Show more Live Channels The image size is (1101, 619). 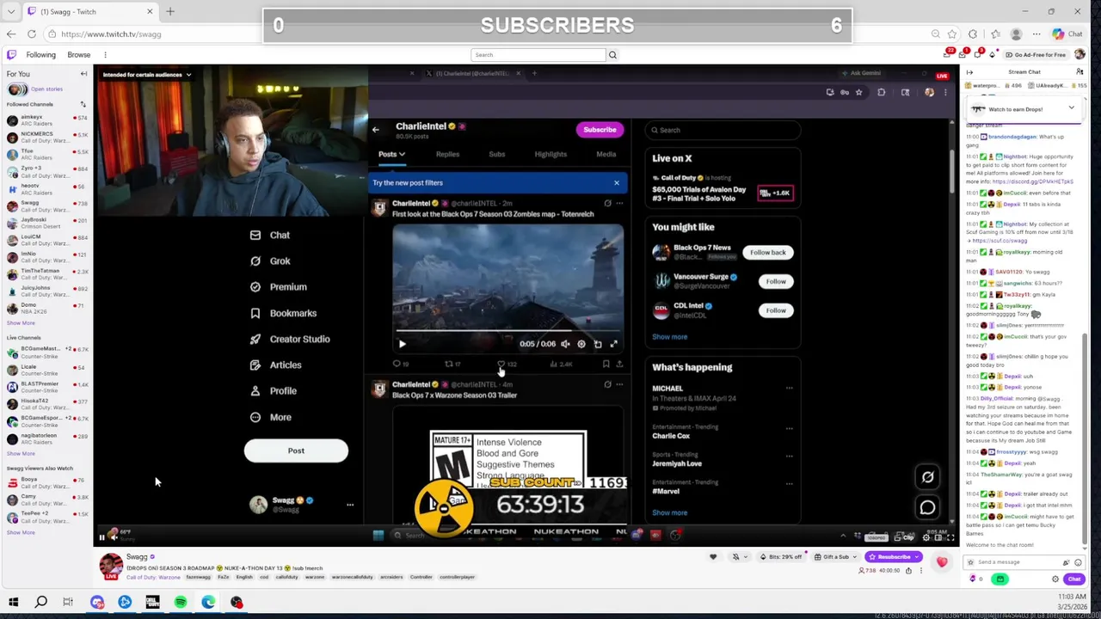tap(22, 454)
